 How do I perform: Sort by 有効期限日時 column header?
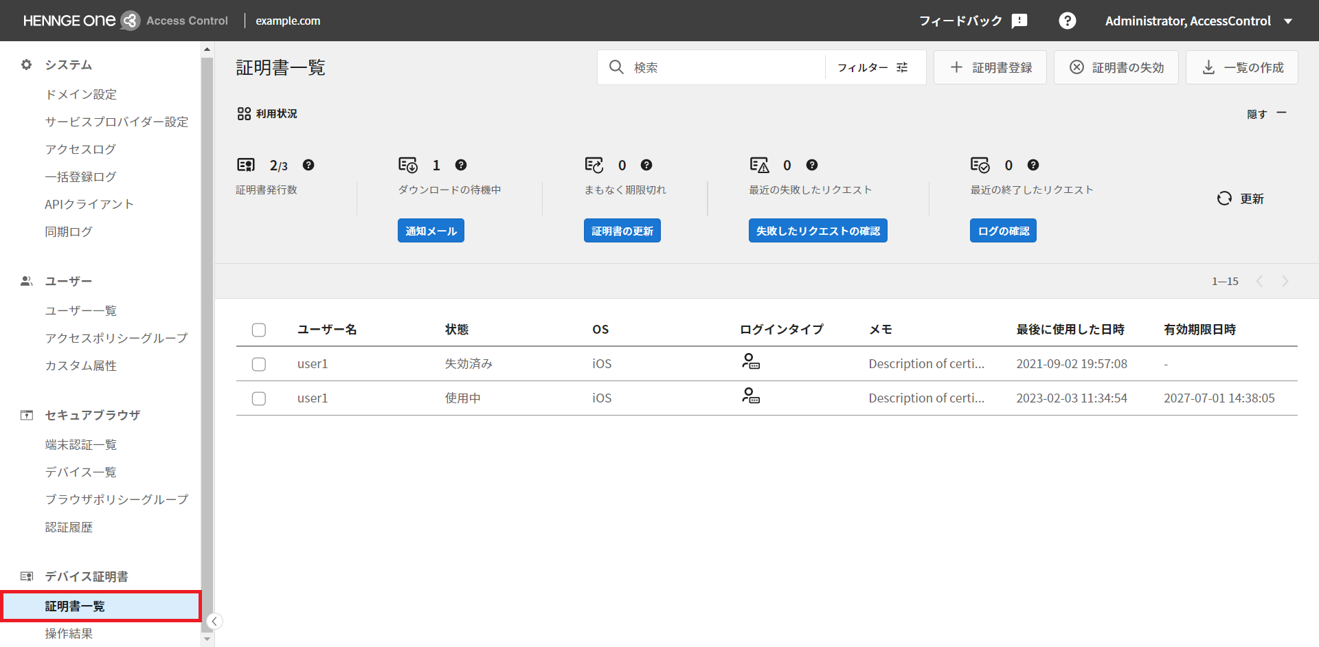(1199, 330)
